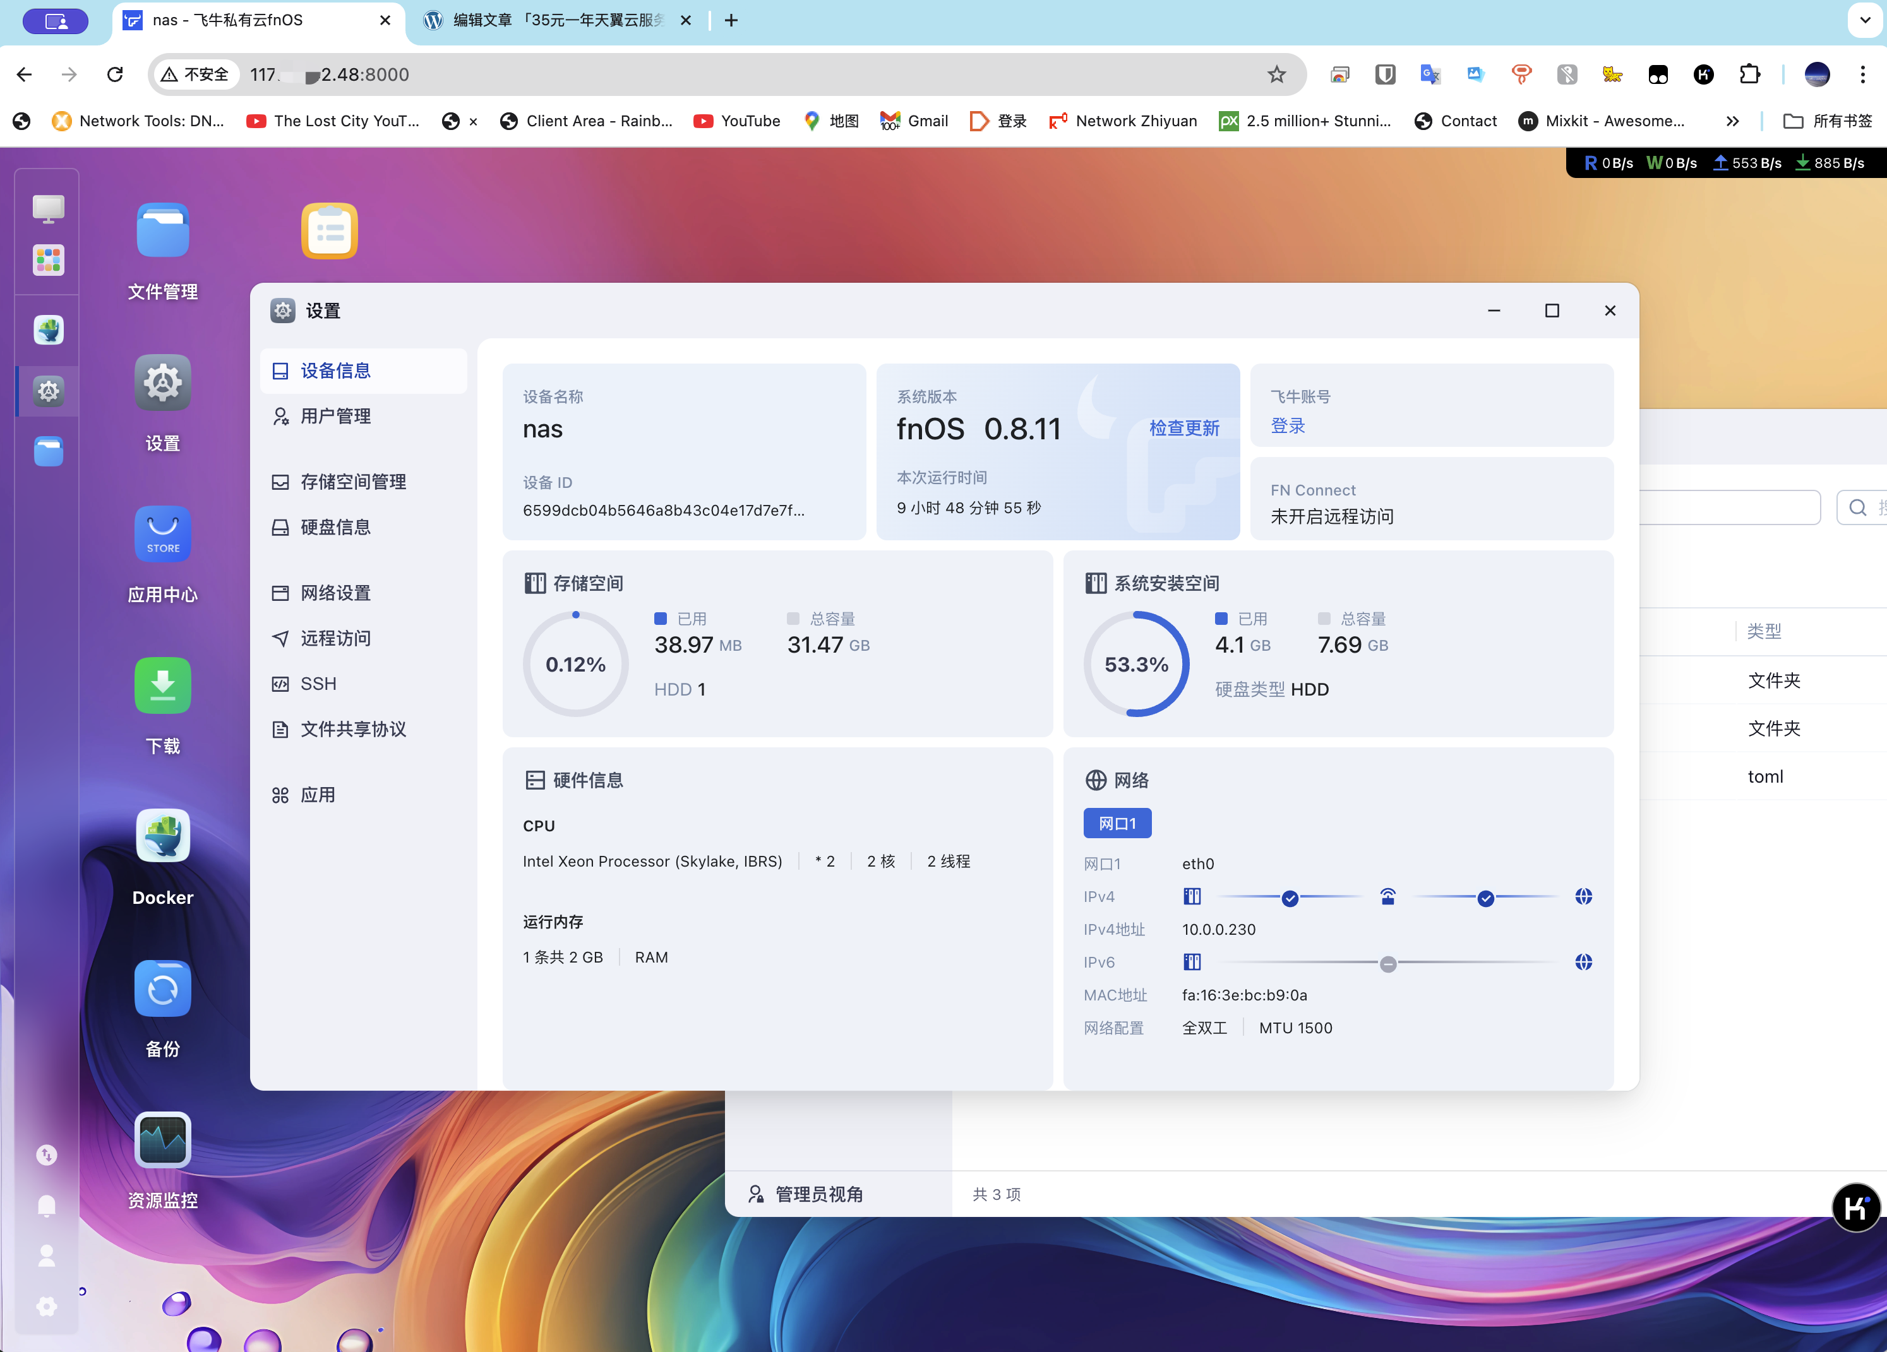Open the 所有书签 bookmarks folder
The width and height of the screenshot is (1887, 1352).
(1828, 121)
